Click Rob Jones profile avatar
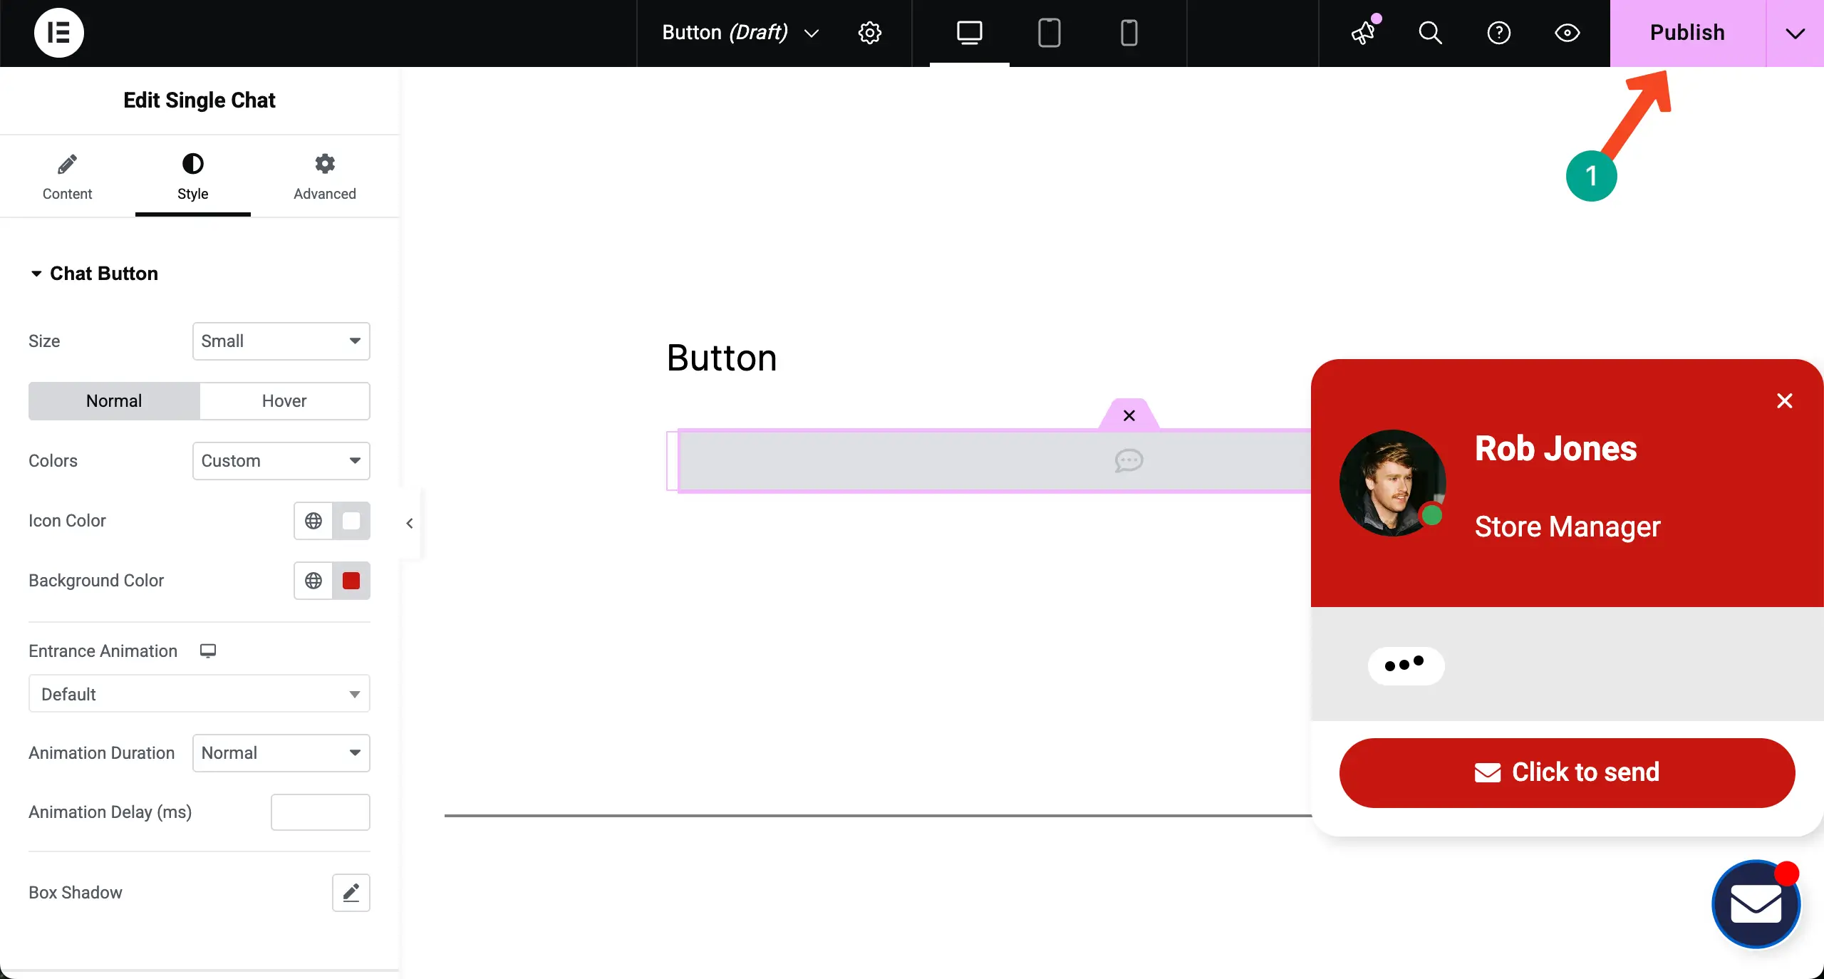 (x=1392, y=483)
